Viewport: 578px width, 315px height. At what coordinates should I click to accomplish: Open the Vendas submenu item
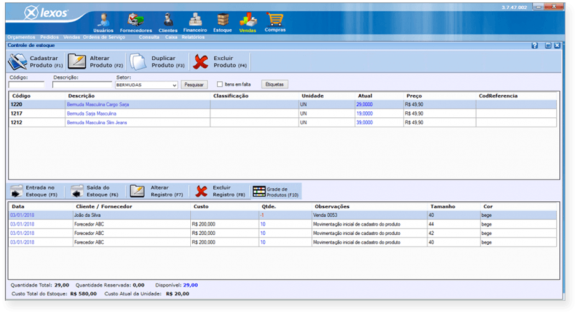(x=71, y=37)
